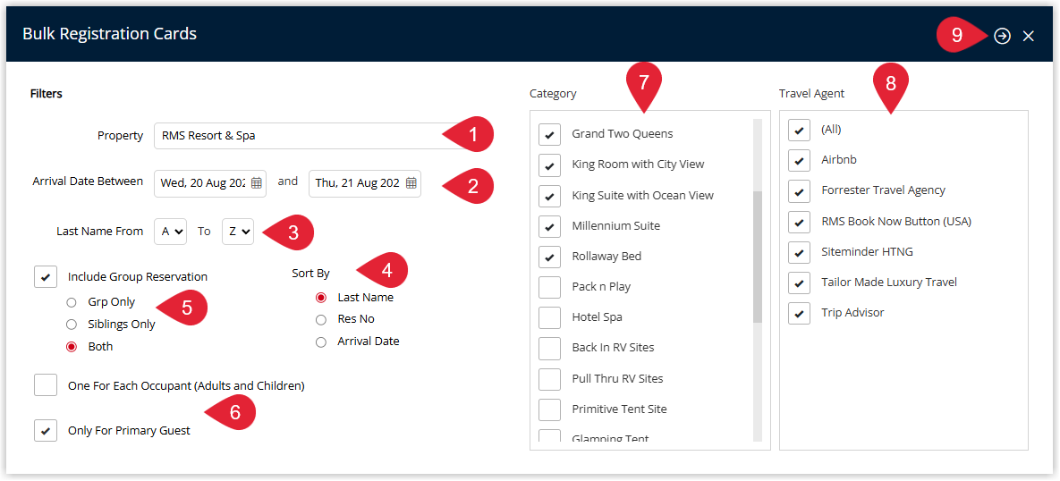
Task: Toggle Include Group Reservation checkbox
Action: 46,276
